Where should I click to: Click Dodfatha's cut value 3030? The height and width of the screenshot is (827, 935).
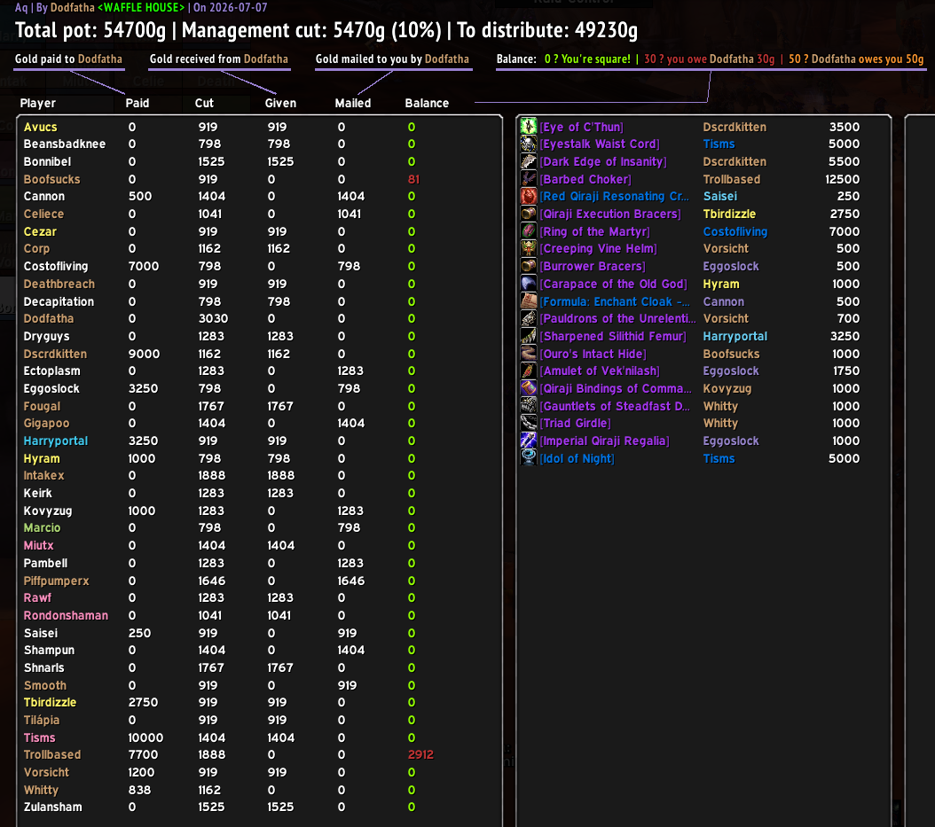coord(213,318)
